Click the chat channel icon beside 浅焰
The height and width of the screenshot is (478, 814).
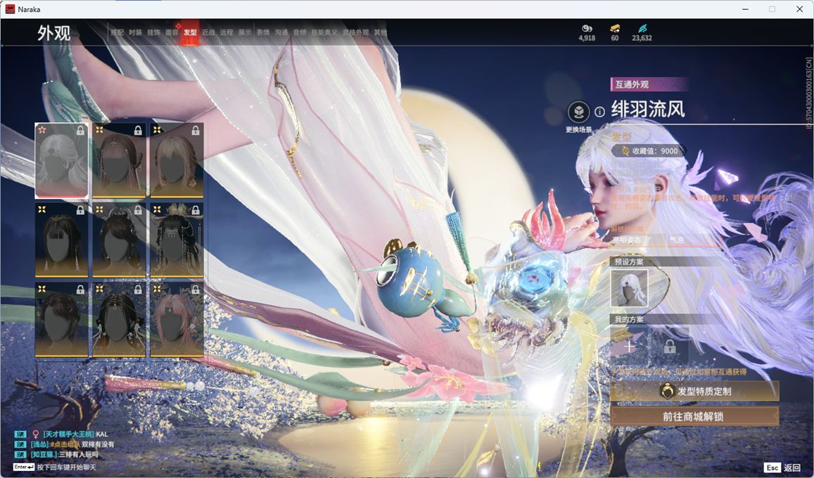20,444
